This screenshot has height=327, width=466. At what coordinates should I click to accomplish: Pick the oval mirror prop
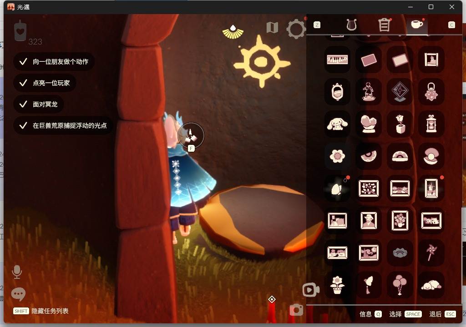tap(337, 92)
